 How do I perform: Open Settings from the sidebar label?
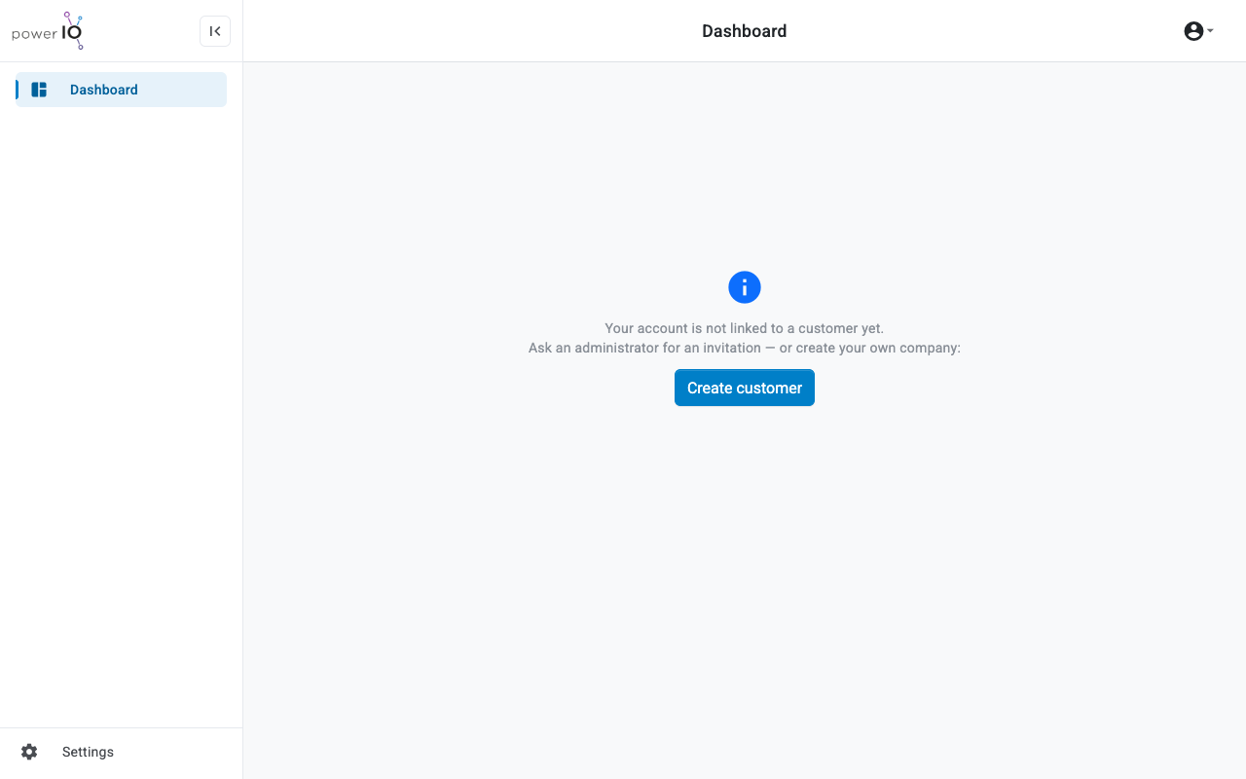[x=88, y=752]
